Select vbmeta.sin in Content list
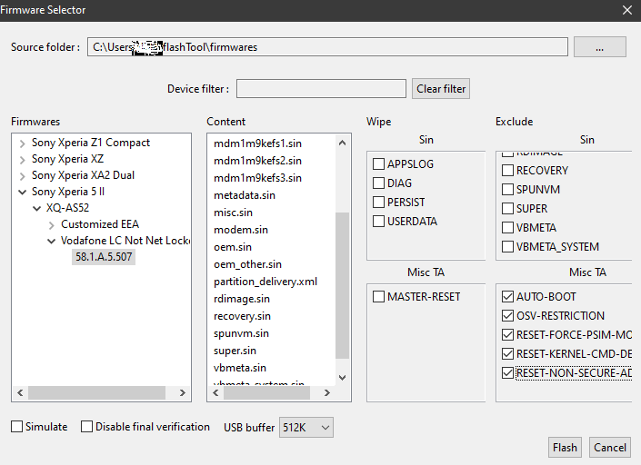This screenshot has height=465, width=641. click(239, 368)
